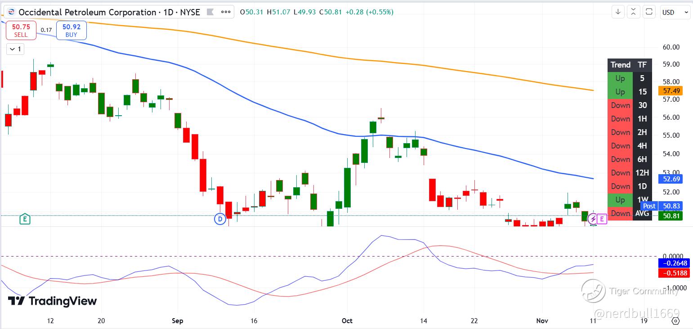The image size is (693, 329).
Task: Click the Down cell for timeframe 4H
Action: [x=620, y=146]
